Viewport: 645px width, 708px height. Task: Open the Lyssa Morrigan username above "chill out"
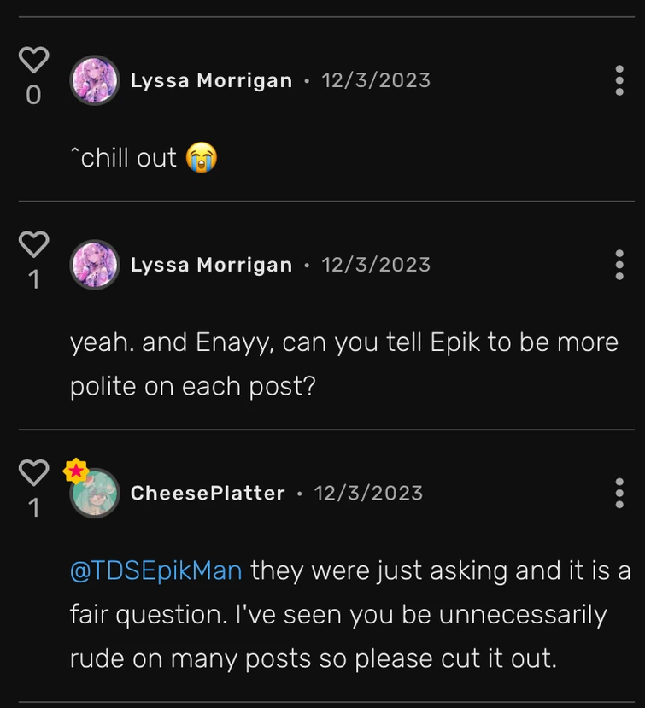(x=211, y=80)
